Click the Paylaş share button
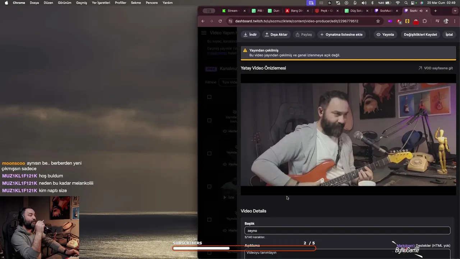Viewport: 460px width, 259px height. 304,35
